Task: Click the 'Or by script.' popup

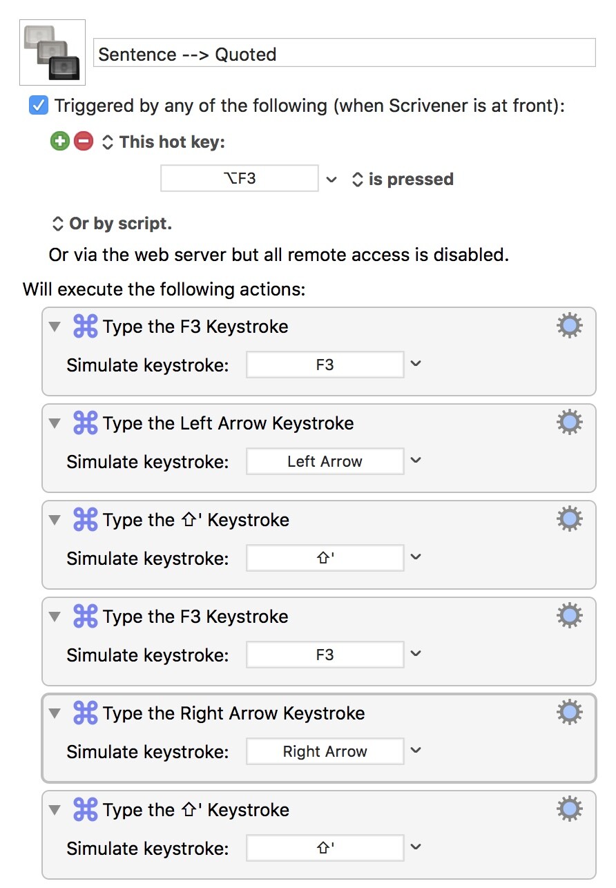Action: pyautogui.click(x=112, y=224)
